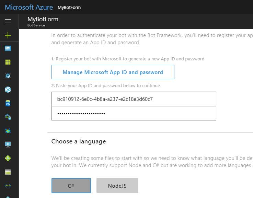The width and height of the screenshot is (253, 198).
Task: Open the hamburger menu in sidebar
Action: [8, 21]
